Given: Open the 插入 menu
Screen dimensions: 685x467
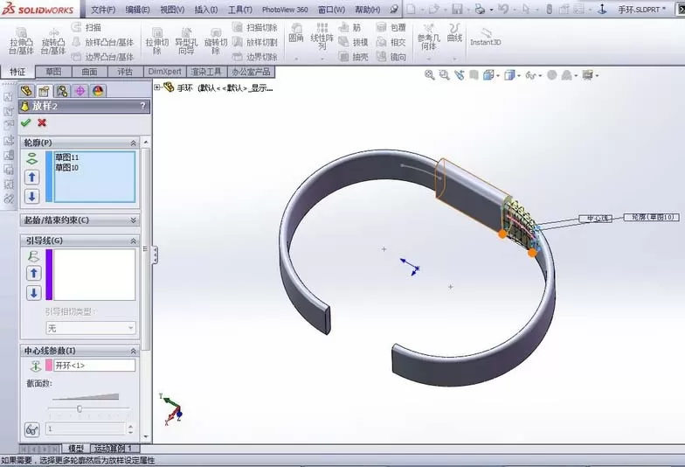Looking at the screenshot, I should click(x=206, y=9).
